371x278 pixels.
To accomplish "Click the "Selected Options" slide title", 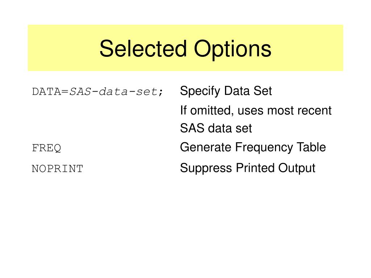I will point(185,49).
